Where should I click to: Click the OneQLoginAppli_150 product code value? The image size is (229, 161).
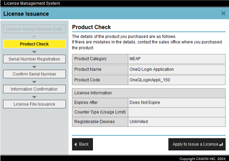coord(149,80)
